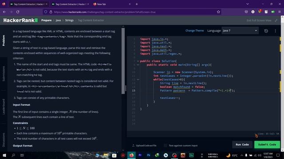Open a new browser tab with the plus icon
This screenshot has width=284, height=159.
137,4
